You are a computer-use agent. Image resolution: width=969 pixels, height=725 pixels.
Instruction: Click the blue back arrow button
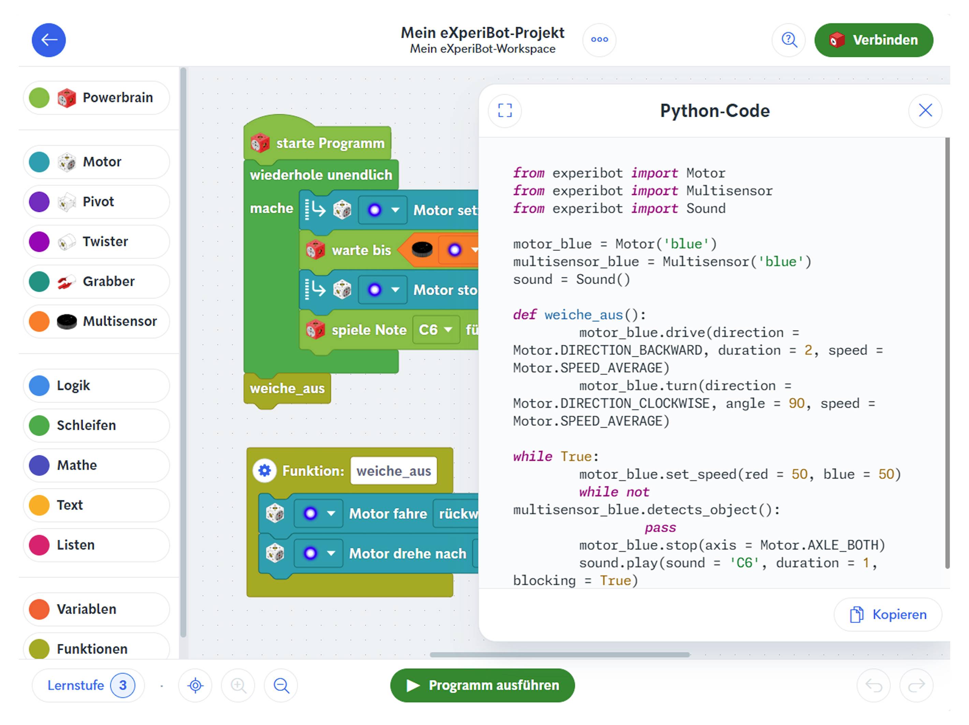[x=49, y=40]
